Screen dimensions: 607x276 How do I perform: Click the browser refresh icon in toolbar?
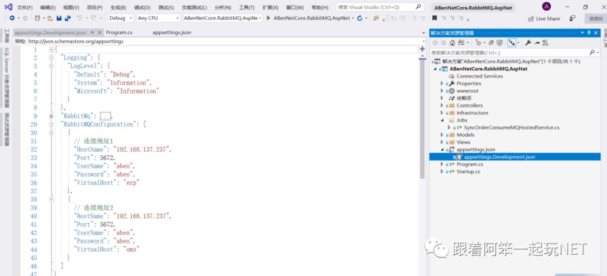[360, 18]
